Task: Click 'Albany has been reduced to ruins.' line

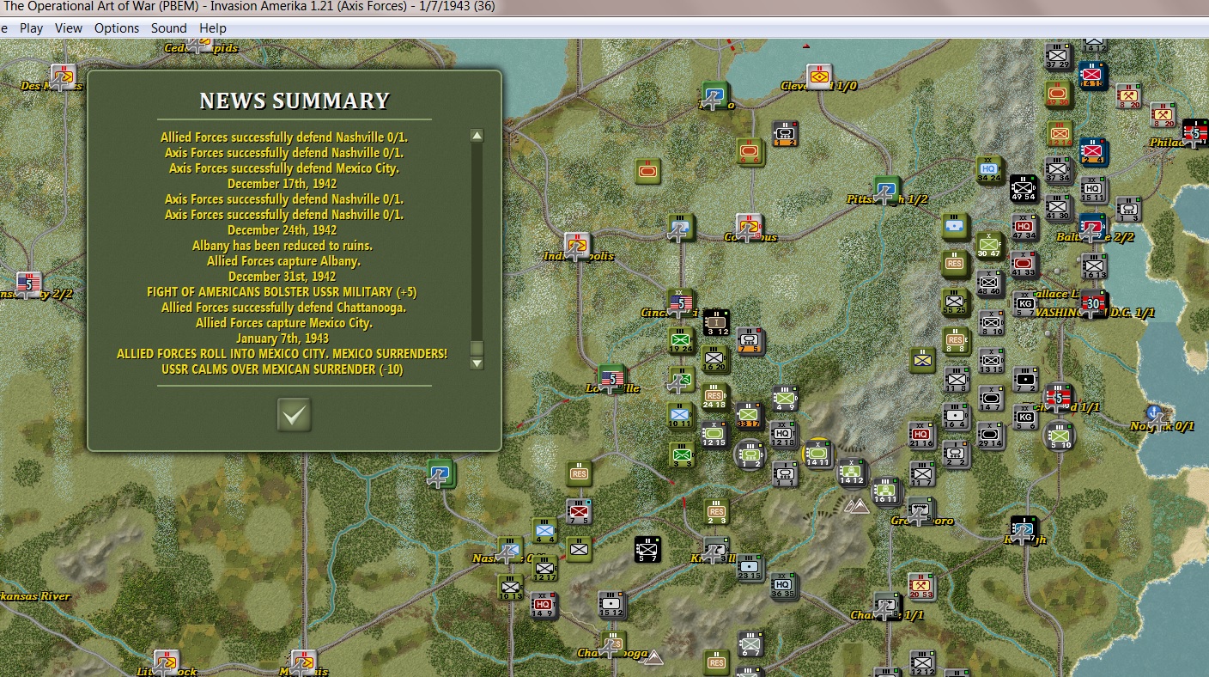Action: coord(283,246)
